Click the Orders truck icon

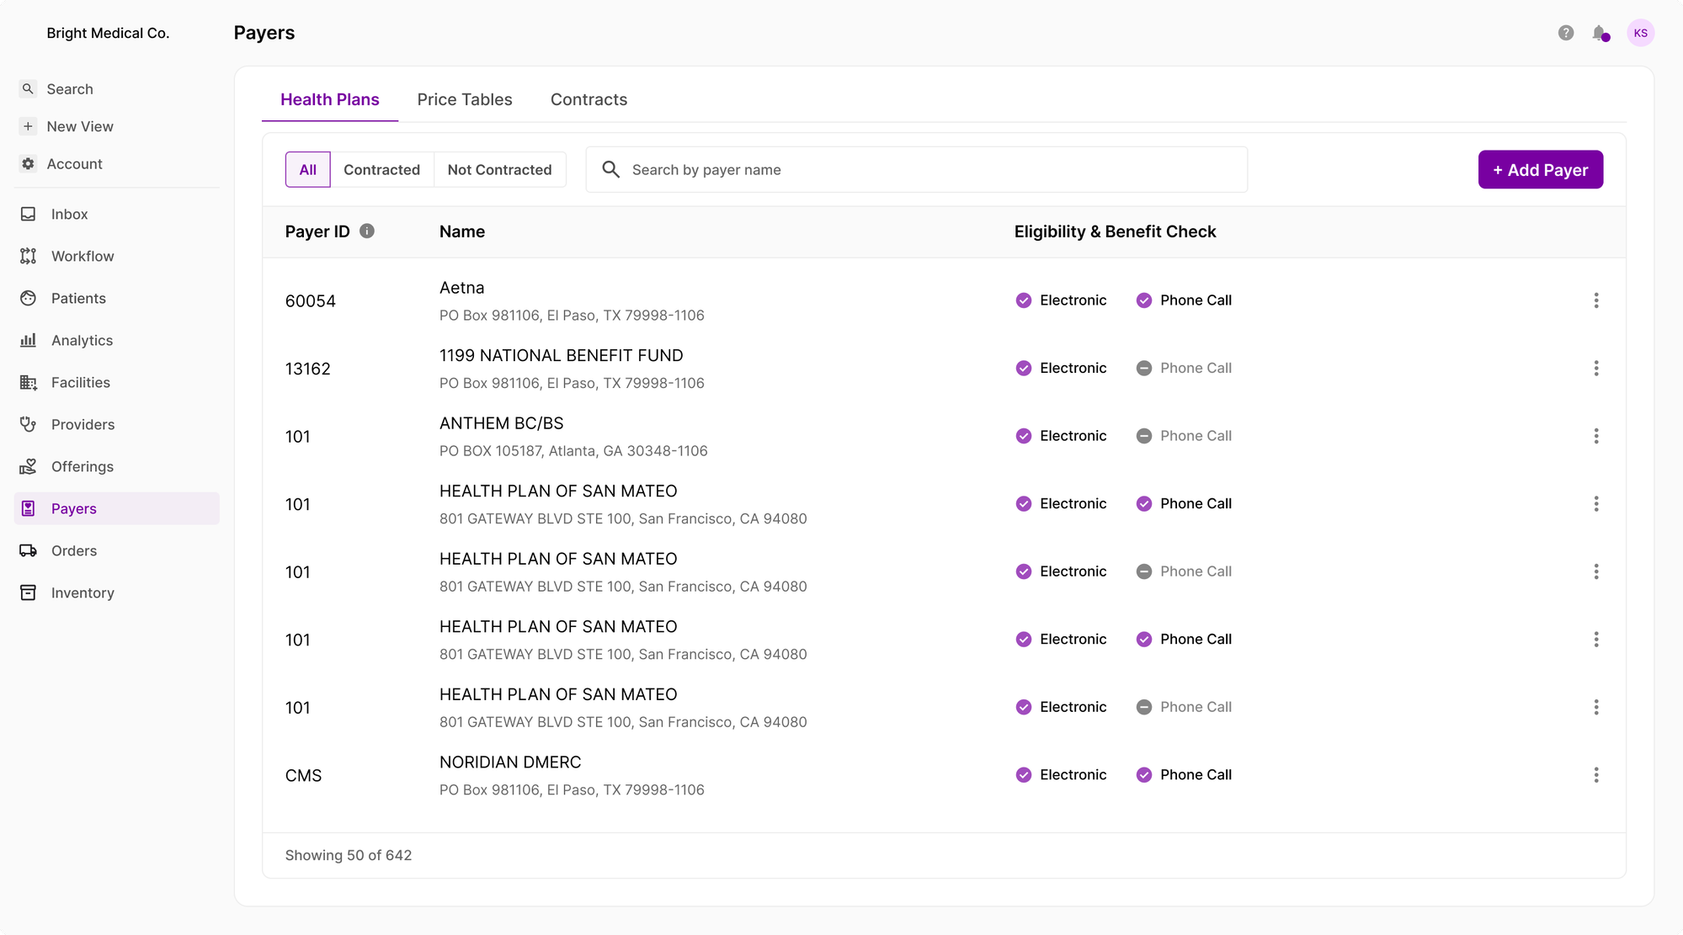click(29, 550)
